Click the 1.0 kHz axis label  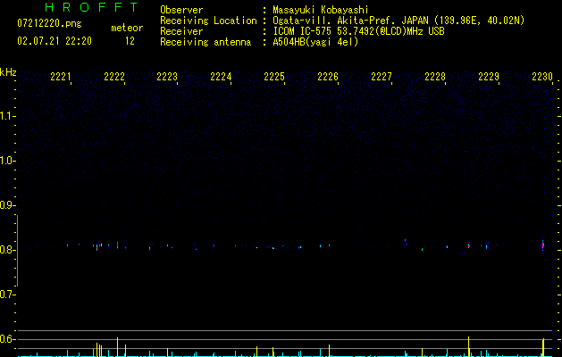pos(7,161)
